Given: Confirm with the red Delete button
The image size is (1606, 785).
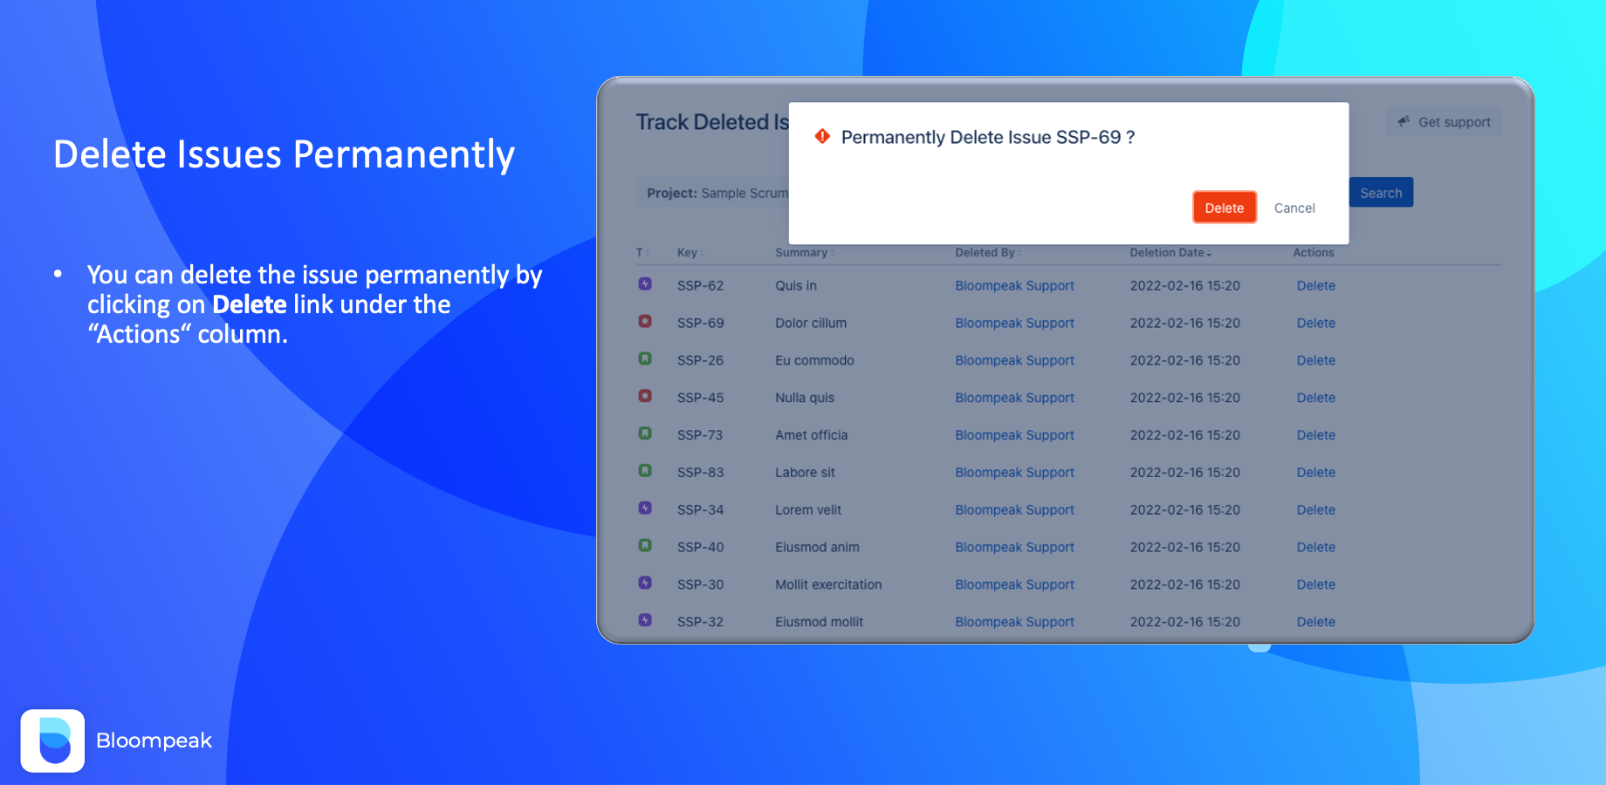Looking at the screenshot, I should [x=1224, y=208].
